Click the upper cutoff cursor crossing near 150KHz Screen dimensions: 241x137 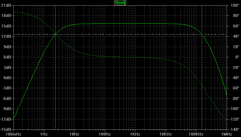coord(202,34)
